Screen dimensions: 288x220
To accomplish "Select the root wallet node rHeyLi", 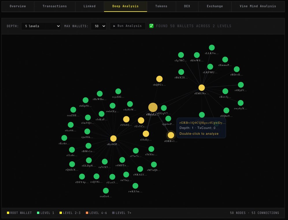I will tap(153, 108).
